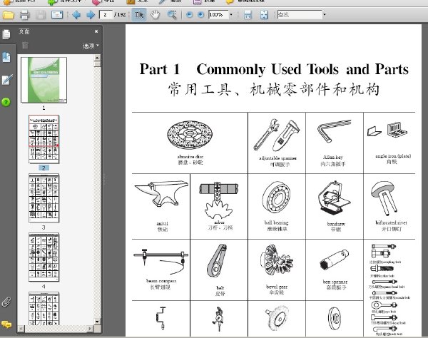This screenshot has width=428, height=338.
Task: Select the Hand pan tool
Action: (x=155, y=15)
